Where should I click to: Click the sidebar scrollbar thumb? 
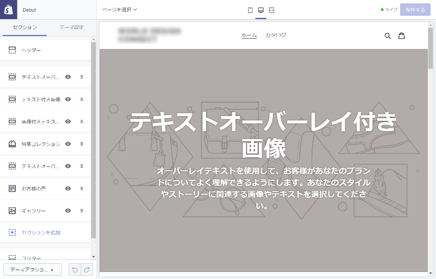[93, 140]
